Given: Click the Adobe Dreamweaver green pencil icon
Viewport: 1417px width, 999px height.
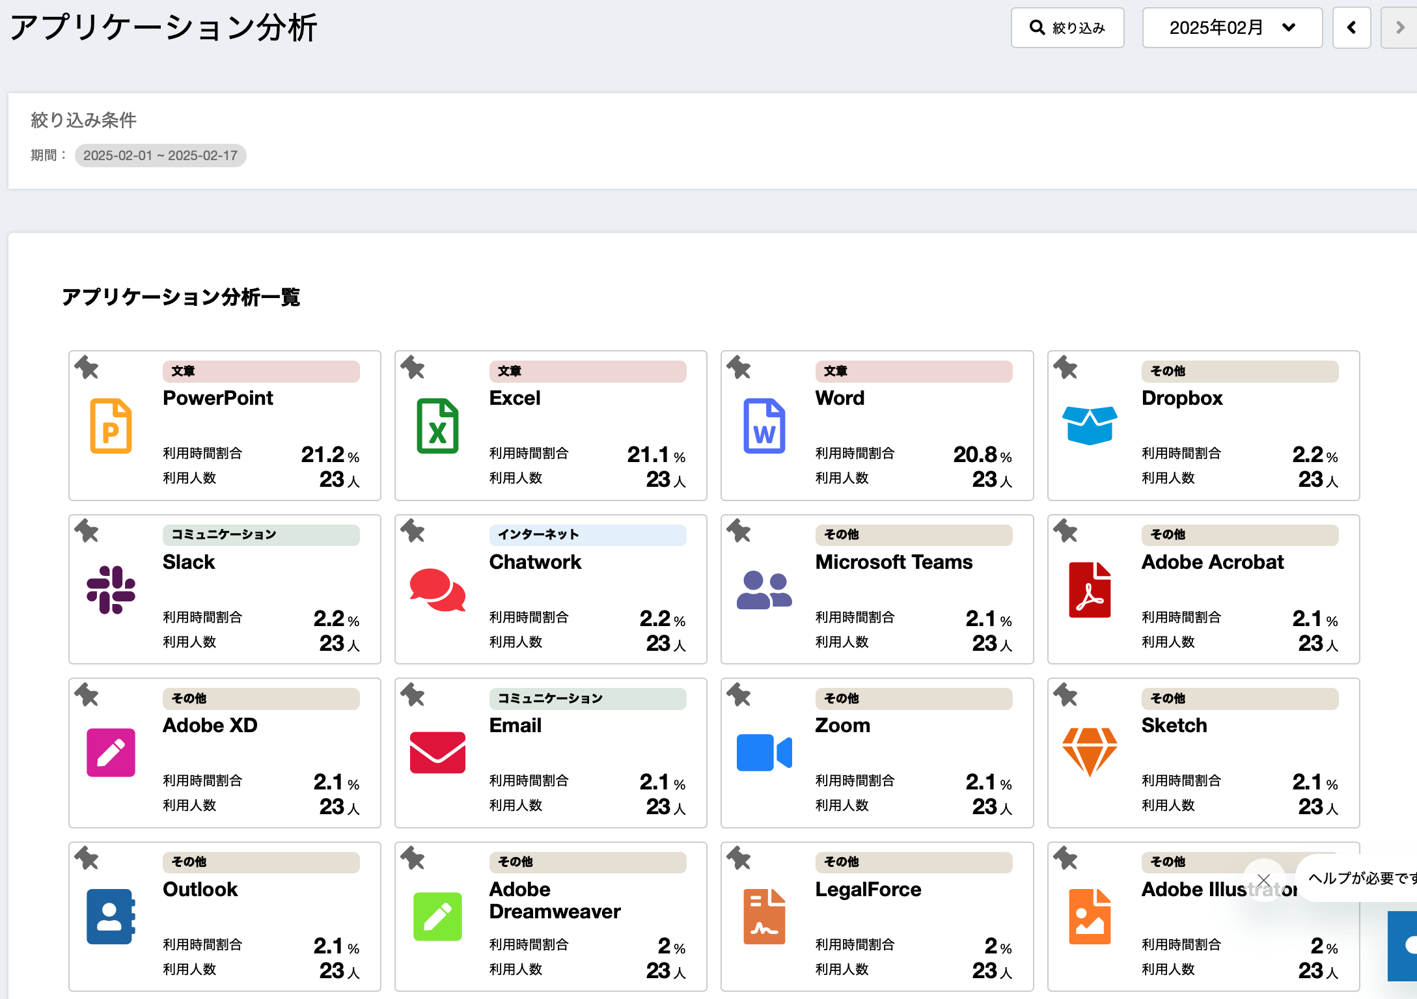Looking at the screenshot, I should 437,916.
